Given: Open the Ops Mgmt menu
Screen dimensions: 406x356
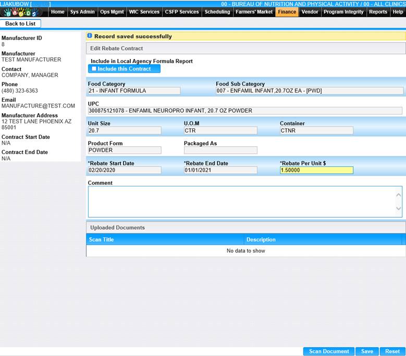Looking at the screenshot, I should (x=112, y=11).
